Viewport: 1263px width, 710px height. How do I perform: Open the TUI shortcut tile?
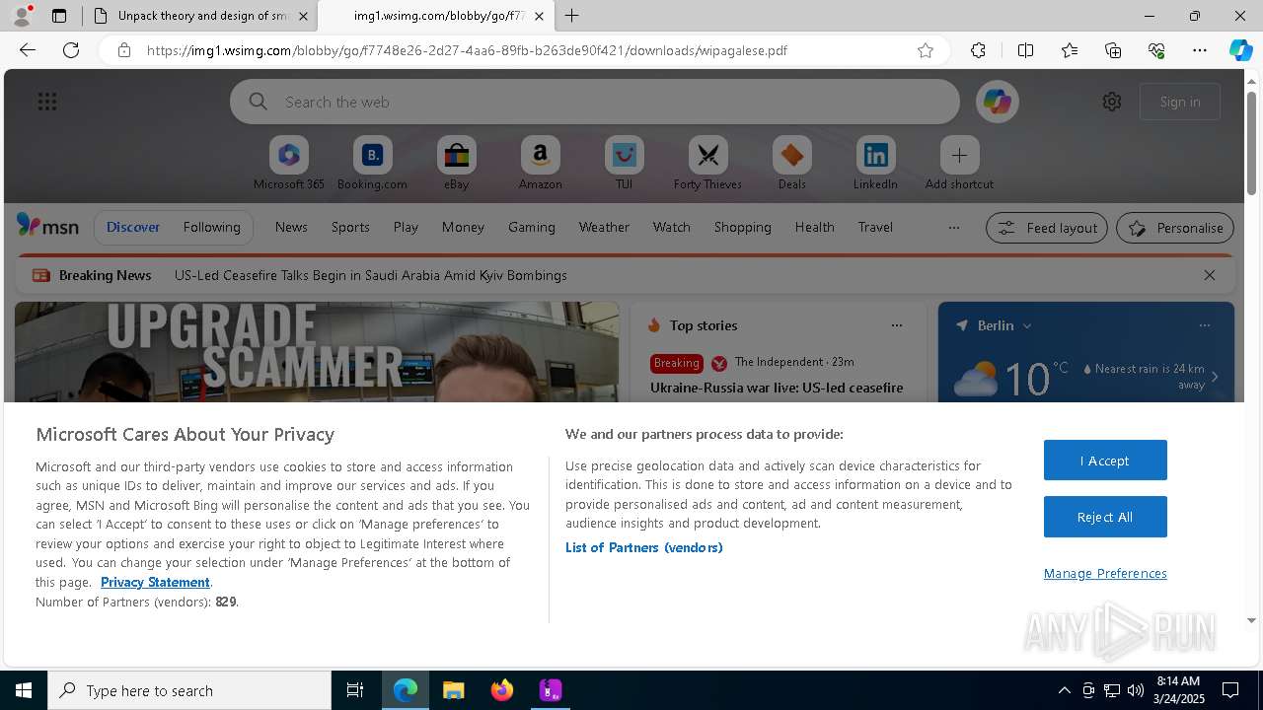(624, 164)
